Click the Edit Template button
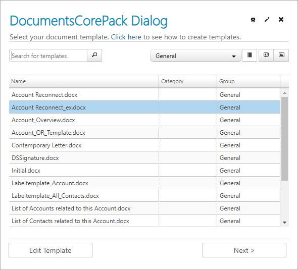Viewport: 298px width, 270px height. (x=51, y=250)
